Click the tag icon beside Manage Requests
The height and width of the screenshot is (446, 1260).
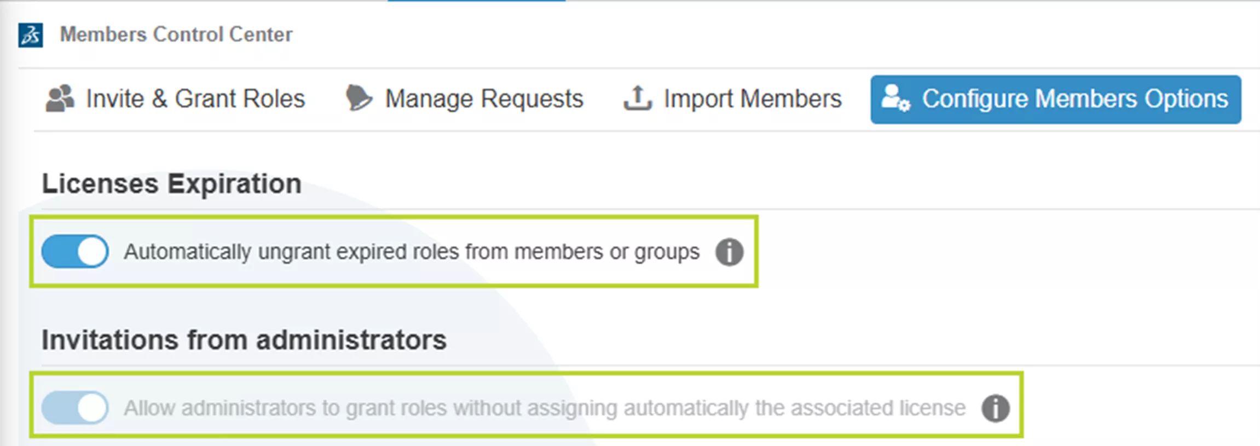(359, 99)
